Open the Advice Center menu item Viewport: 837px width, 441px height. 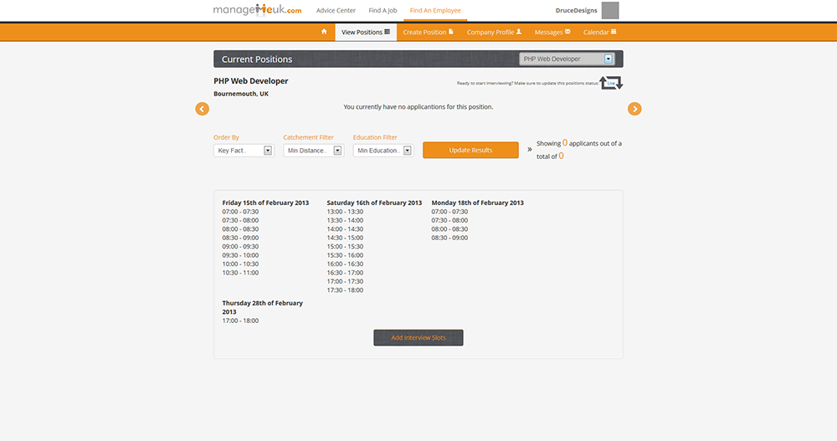click(x=336, y=10)
